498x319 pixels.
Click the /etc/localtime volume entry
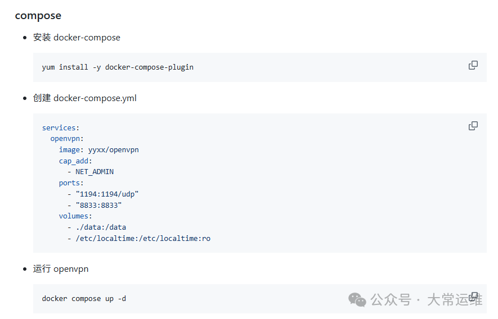pos(143,238)
